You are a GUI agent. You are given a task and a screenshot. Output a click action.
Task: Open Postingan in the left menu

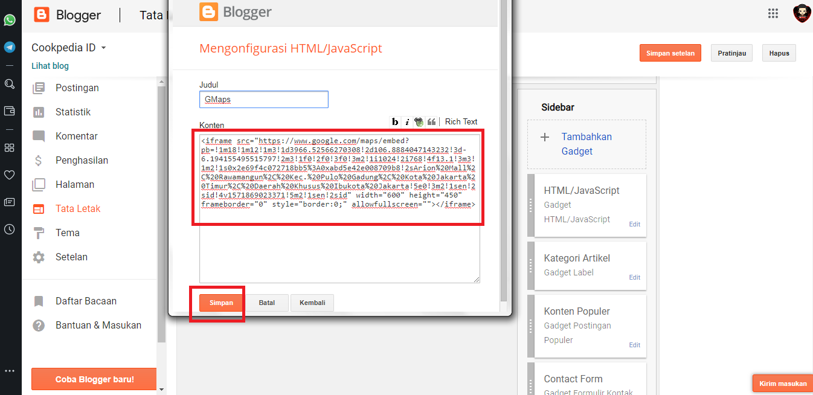pyautogui.click(x=77, y=88)
